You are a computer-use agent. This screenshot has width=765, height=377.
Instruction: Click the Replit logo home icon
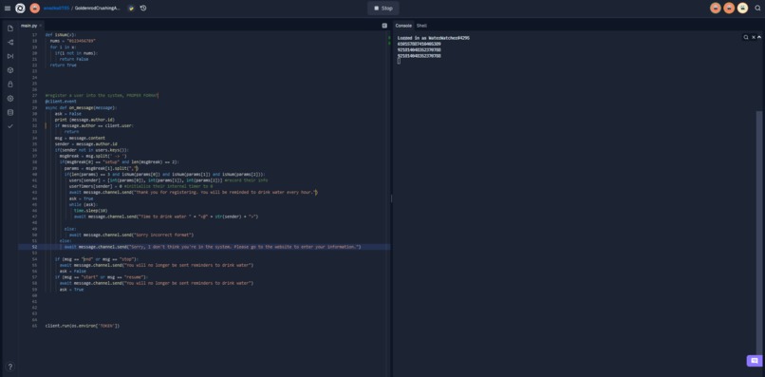(x=20, y=9)
